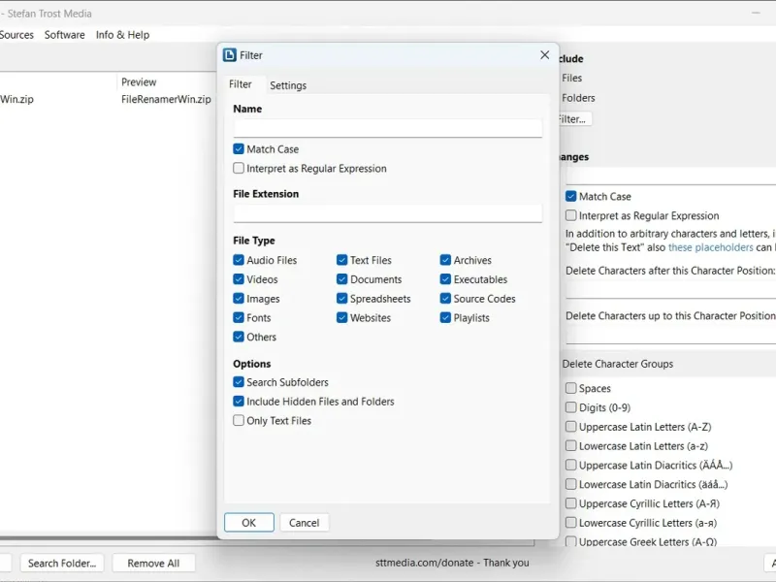Select the Filter tab in dialog
This screenshot has height=582, width=776.
click(x=240, y=84)
